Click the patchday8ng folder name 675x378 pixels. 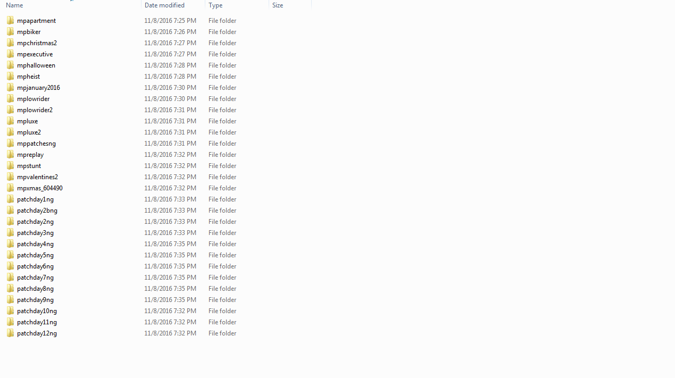click(x=35, y=289)
